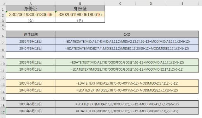
Task: Select the 退休日期 header cell
Action: point(31,34)
